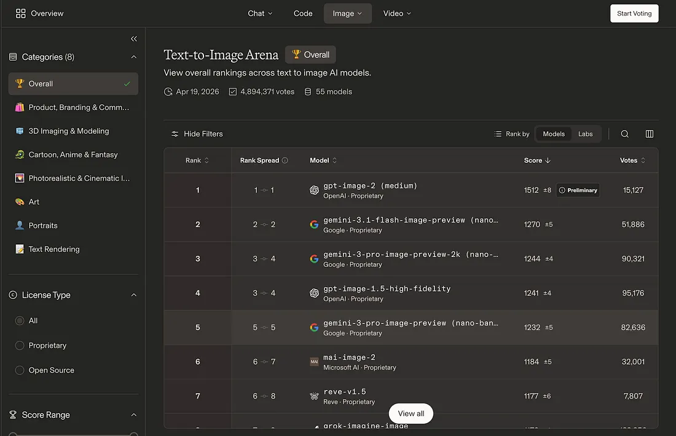Click the Rank Spread info icon
Screen dimensions: 676x436
[285, 161]
